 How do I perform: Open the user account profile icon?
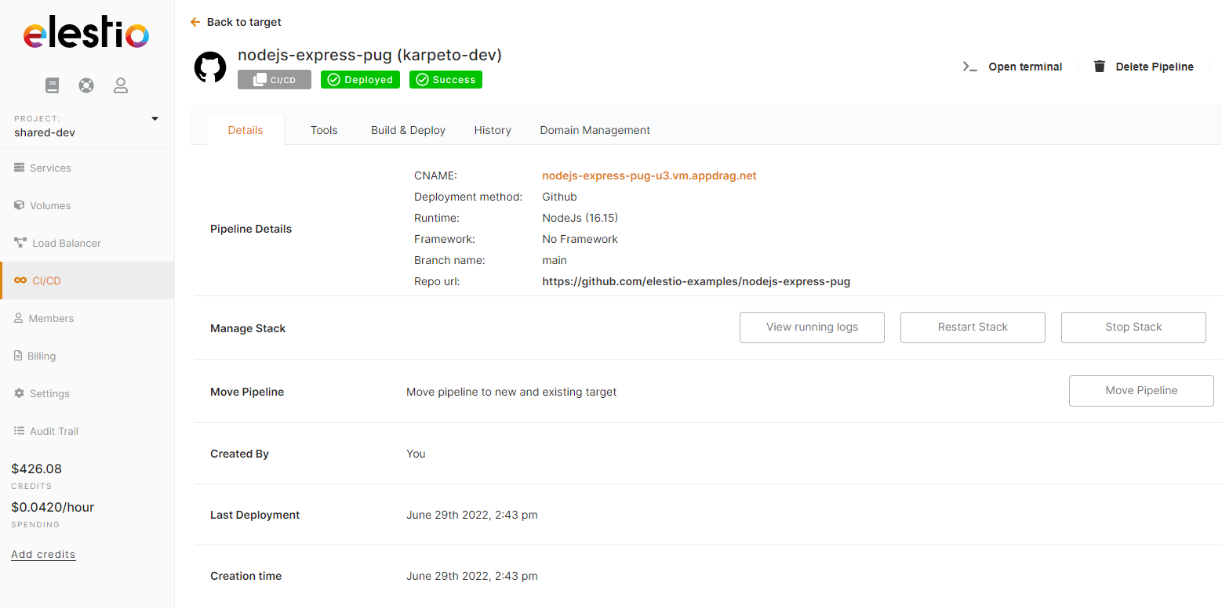pyautogui.click(x=121, y=85)
